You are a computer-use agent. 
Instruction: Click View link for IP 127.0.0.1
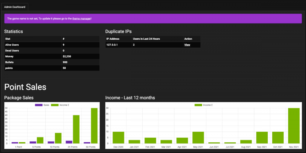coord(187,45)
